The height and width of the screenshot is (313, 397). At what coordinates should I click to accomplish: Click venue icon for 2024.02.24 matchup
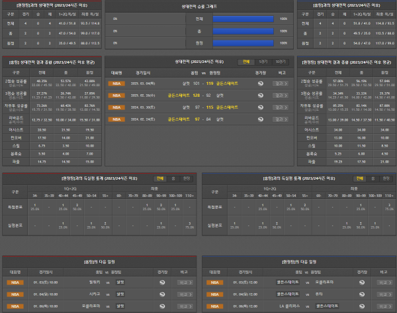click(260, 119)
